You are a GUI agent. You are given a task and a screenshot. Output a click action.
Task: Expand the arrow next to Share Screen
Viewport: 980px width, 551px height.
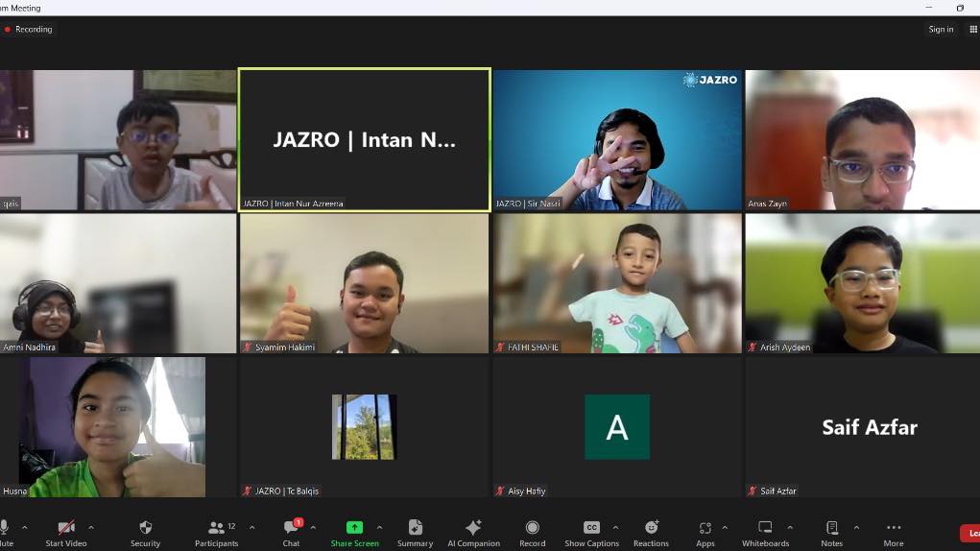point(379,527)
